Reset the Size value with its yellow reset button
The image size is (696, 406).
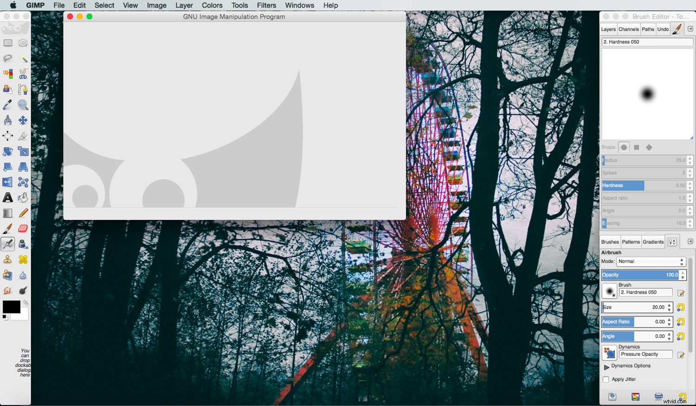pos(681,307)
